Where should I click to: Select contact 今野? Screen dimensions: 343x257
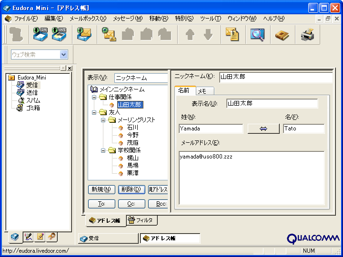point(132,135)
